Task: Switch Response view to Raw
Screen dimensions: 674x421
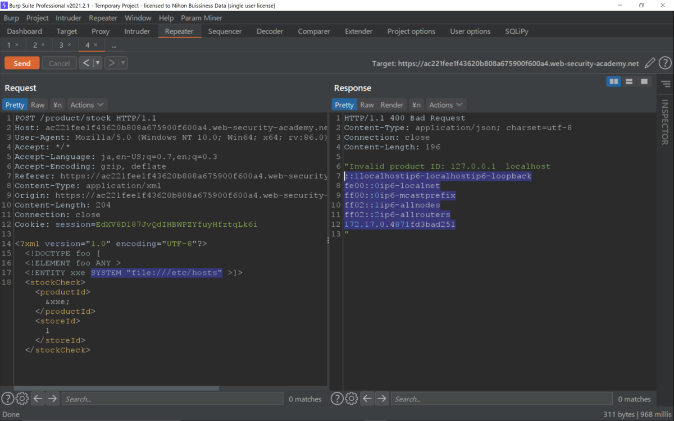Action: 367,105
